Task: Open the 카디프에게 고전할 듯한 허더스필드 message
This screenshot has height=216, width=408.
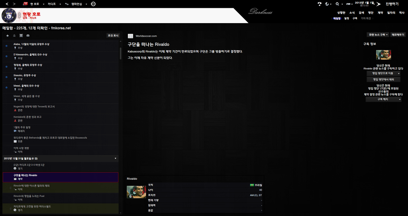Action: coord(61,208)
